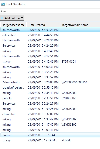
Task: Click the PowerShell window icon beside LockOutStatus
Action: point(3,4)
